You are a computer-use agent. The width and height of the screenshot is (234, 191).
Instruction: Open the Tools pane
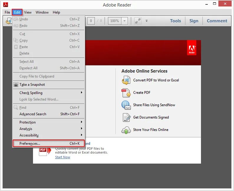(176, 21)
